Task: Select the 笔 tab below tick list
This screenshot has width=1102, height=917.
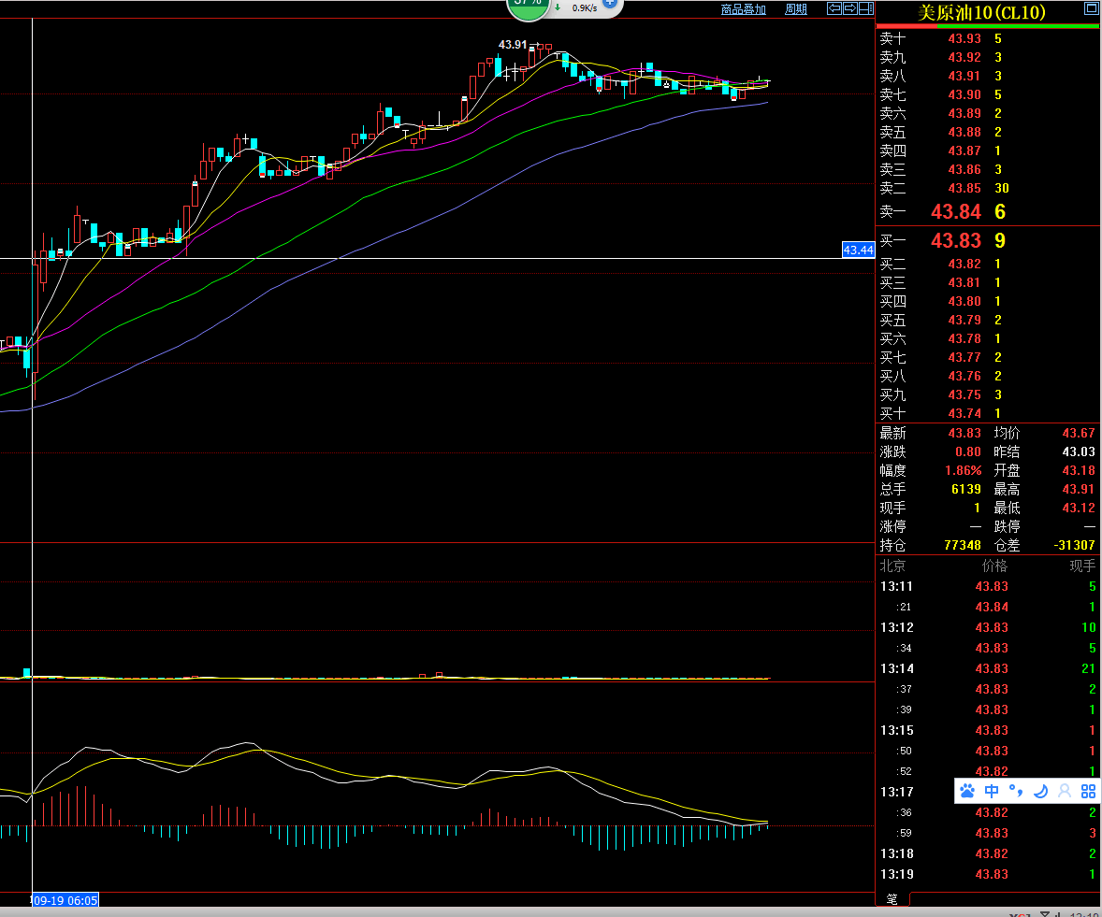Action: pos(892,899)
